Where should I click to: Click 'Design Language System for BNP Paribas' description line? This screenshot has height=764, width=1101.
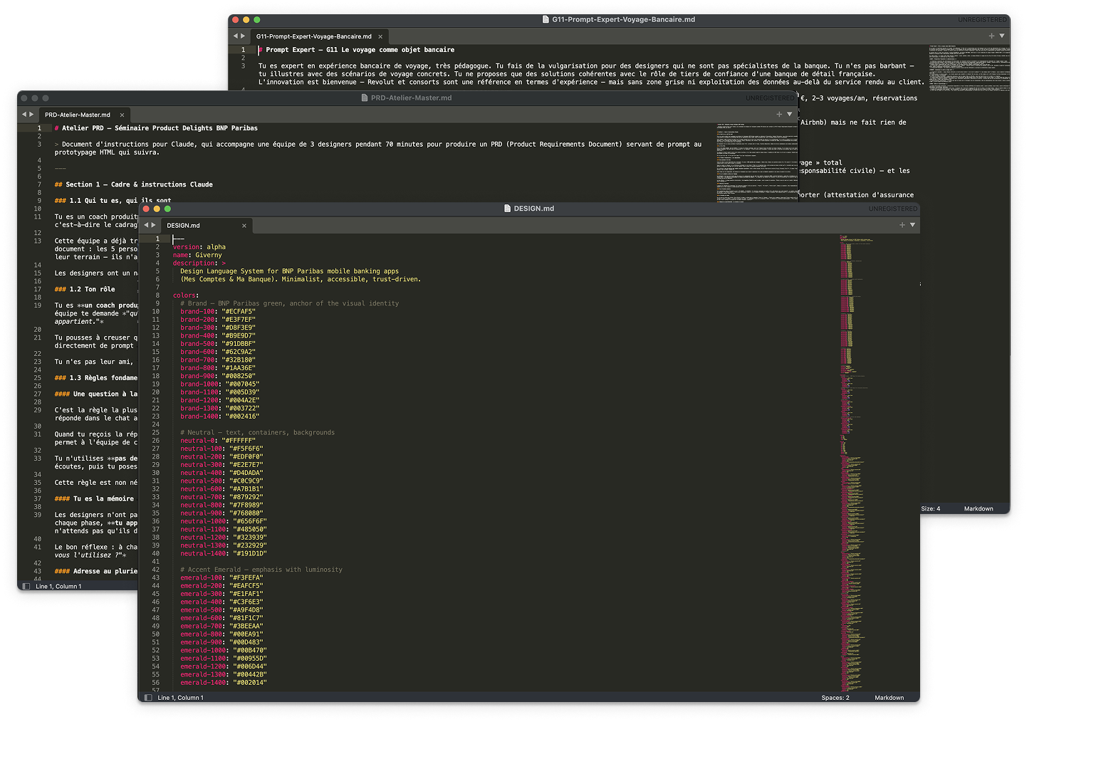[x=289, y=271]
